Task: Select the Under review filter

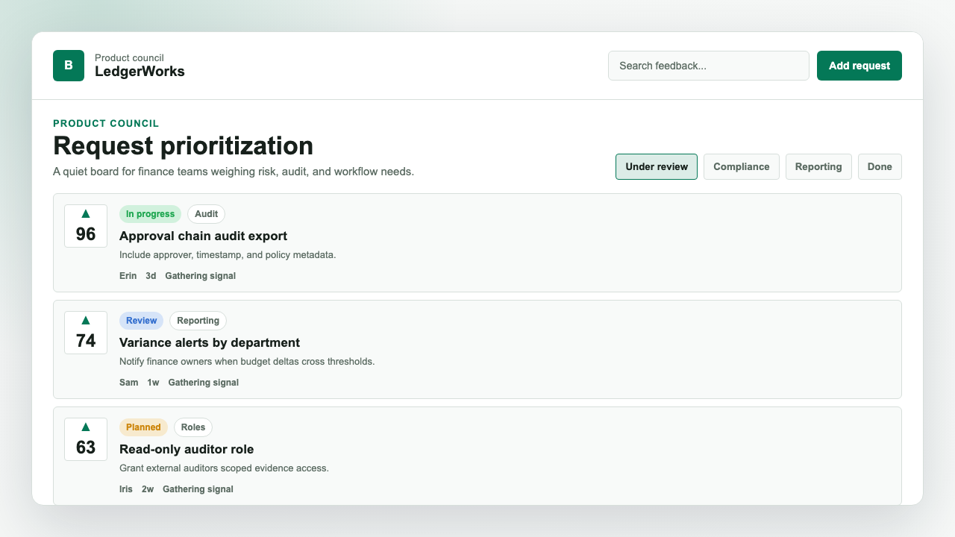Action: (657, 167)
